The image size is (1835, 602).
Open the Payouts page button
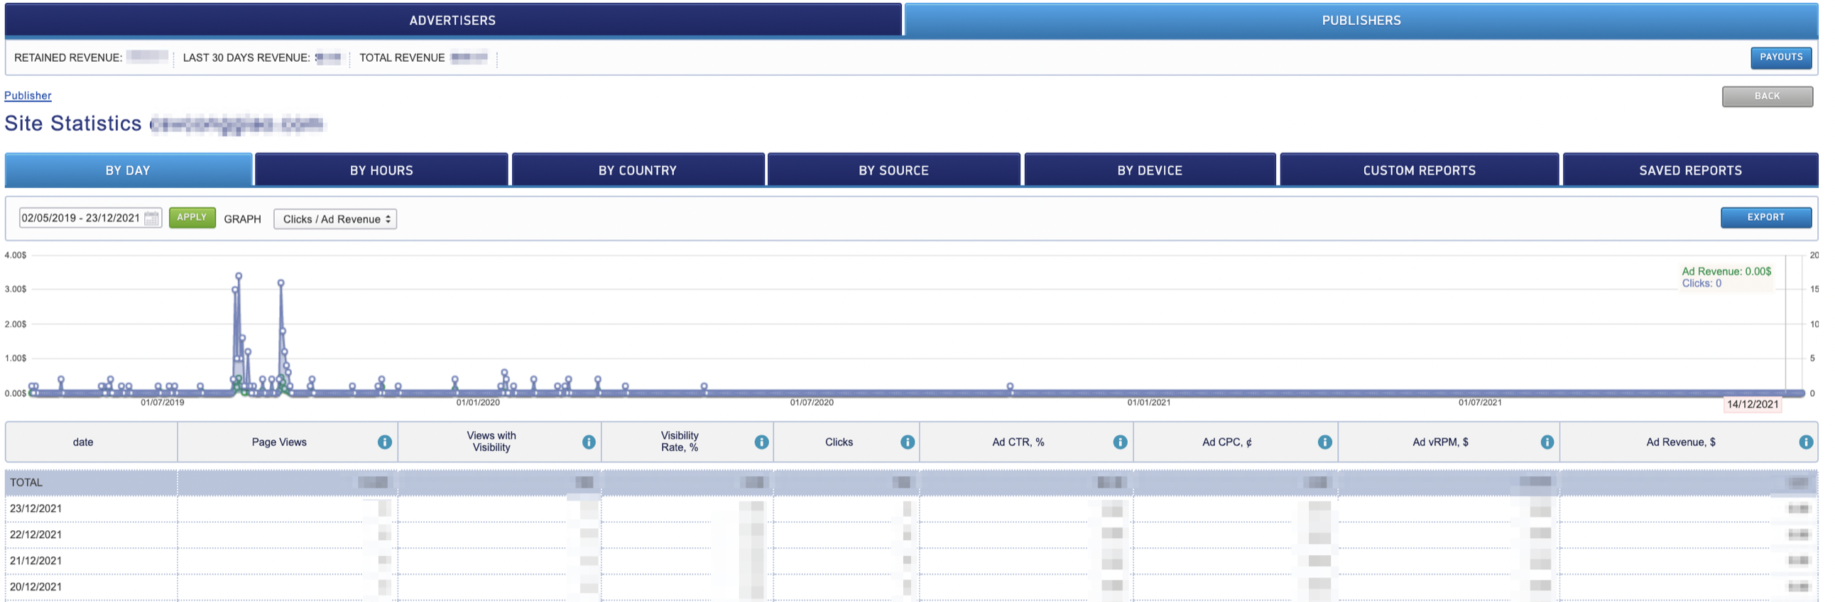pyautogui.click(x=1781, y=57)
